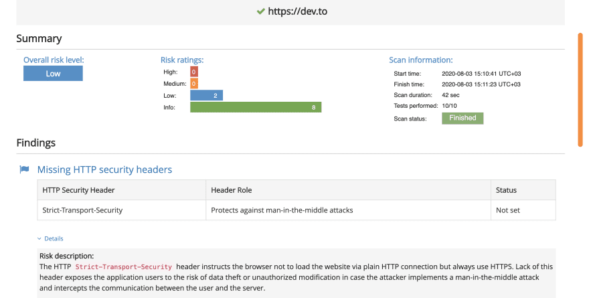Click the Low overall risk level badge
Viewport: 589px width, 298px height.
(53, 74)
